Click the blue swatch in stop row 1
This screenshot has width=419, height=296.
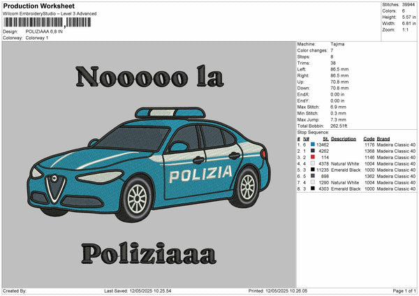(x=313, y=145)
